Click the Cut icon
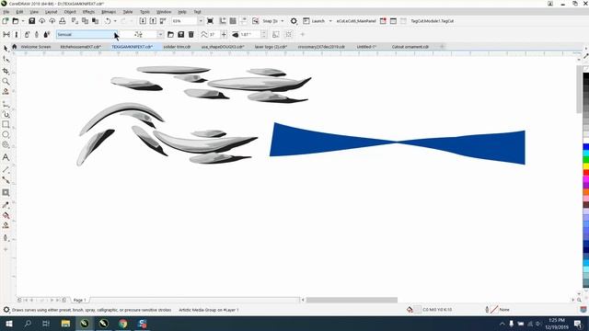Viewport: 589px width, 331px height. click(75, 21)
